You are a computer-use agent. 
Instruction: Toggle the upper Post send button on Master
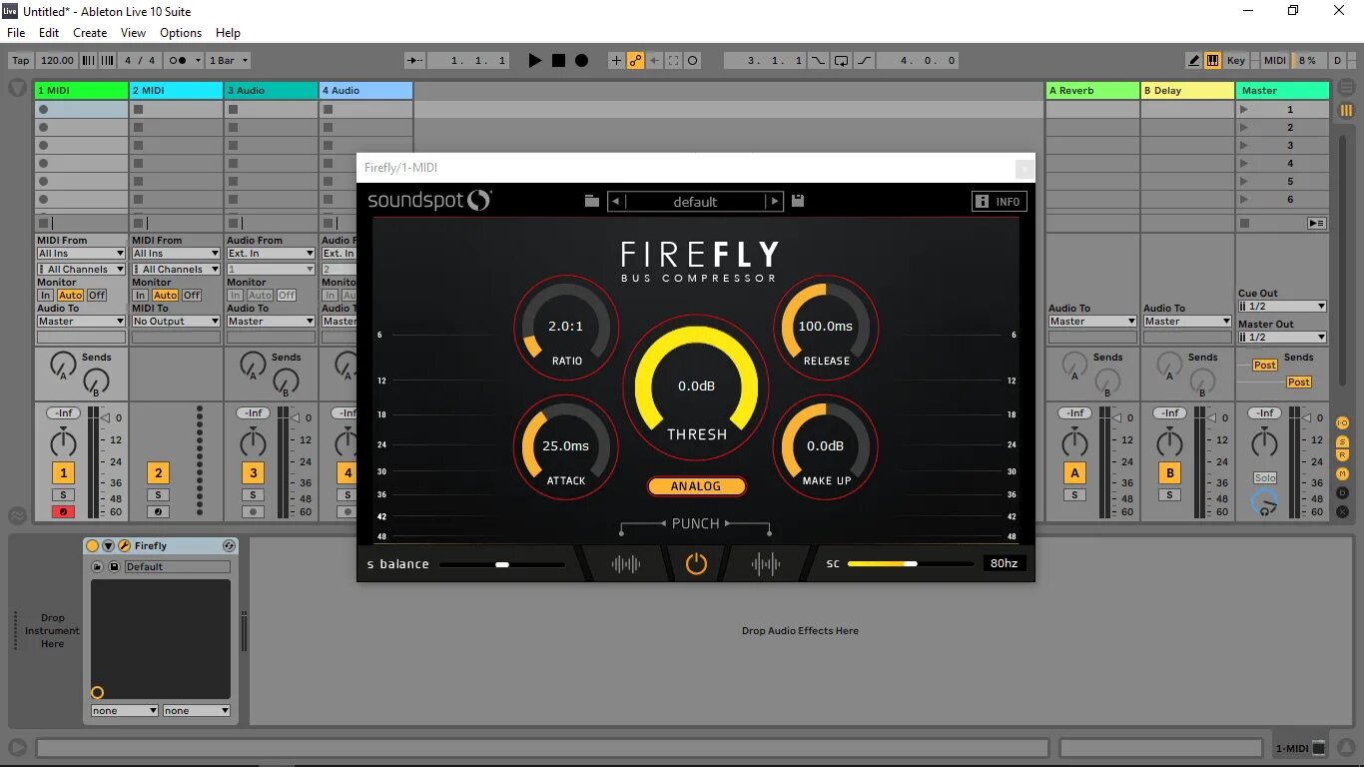(x=1265, y=366)
